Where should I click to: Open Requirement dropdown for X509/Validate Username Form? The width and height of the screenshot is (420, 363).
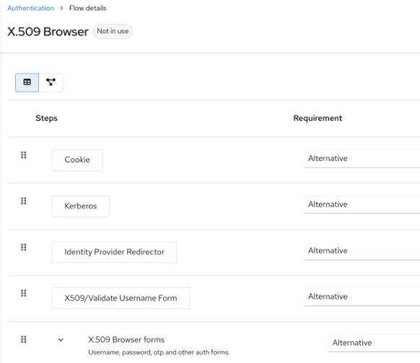pos(362,297)
